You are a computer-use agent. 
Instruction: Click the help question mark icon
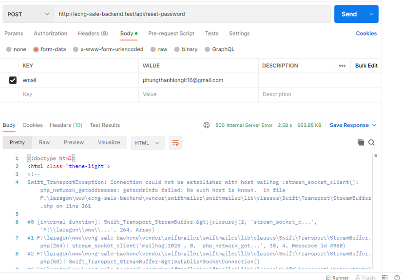[397, 278]
